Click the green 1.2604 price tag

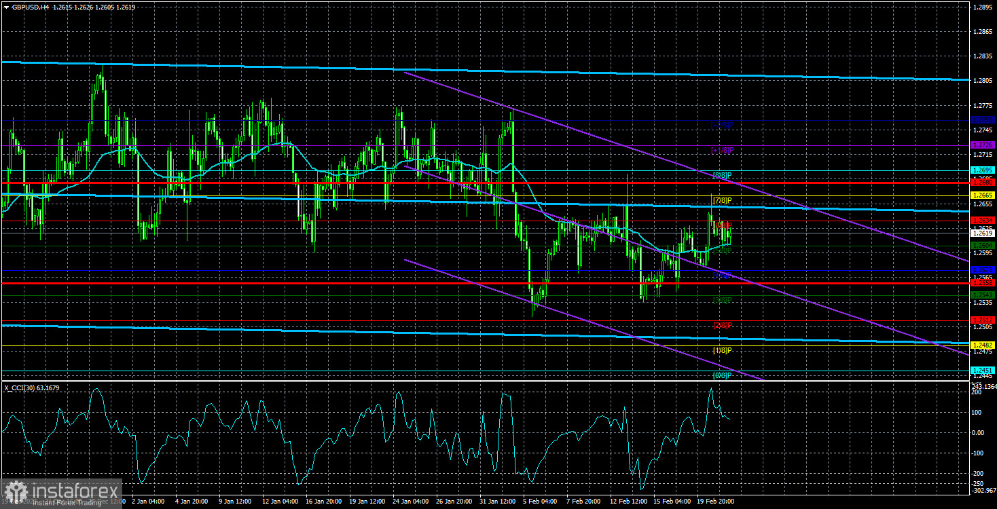coord(982,245)
